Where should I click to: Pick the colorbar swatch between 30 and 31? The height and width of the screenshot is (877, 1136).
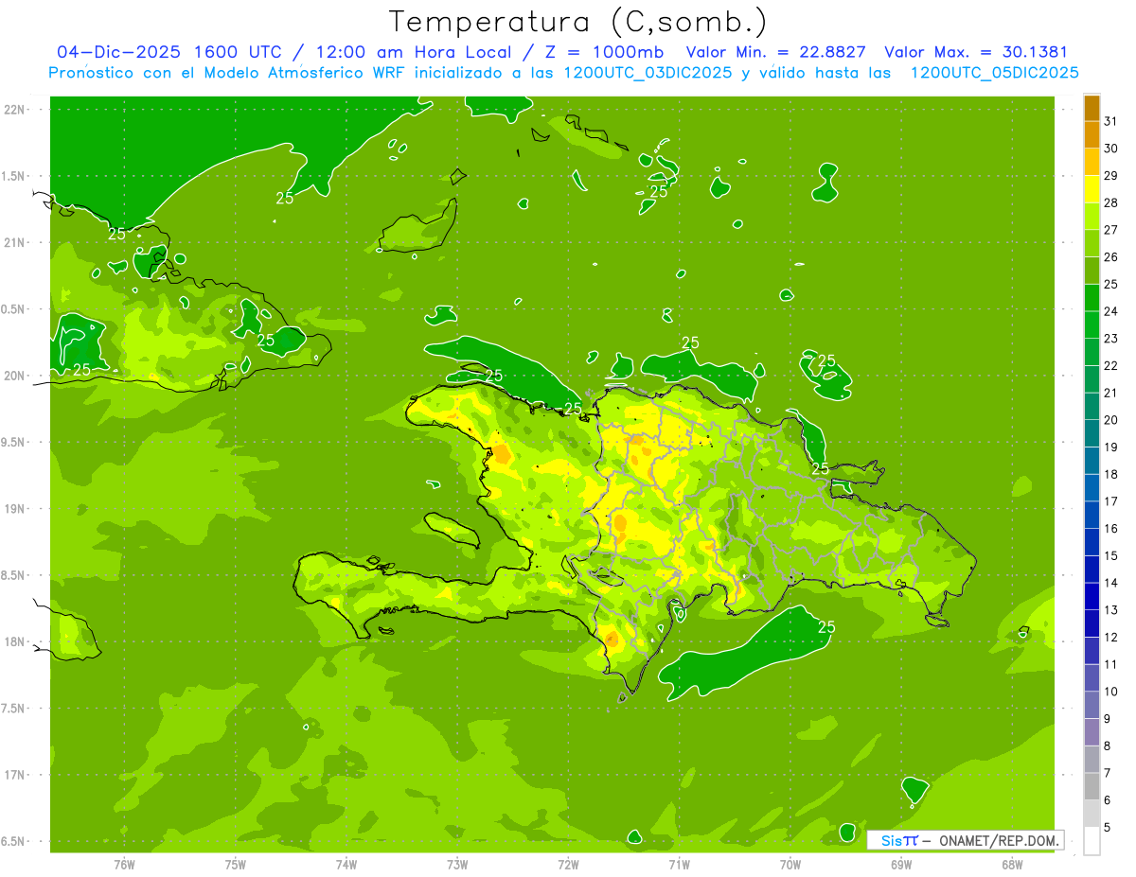[x=1092, y=134]
